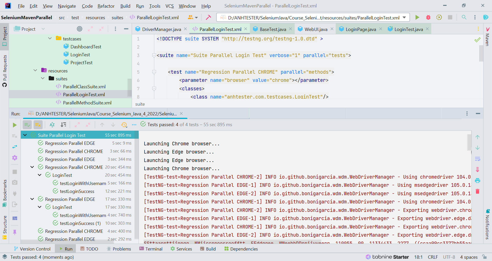Open run configuration dropdown
492x261 pixels.
tap(404, 17)
